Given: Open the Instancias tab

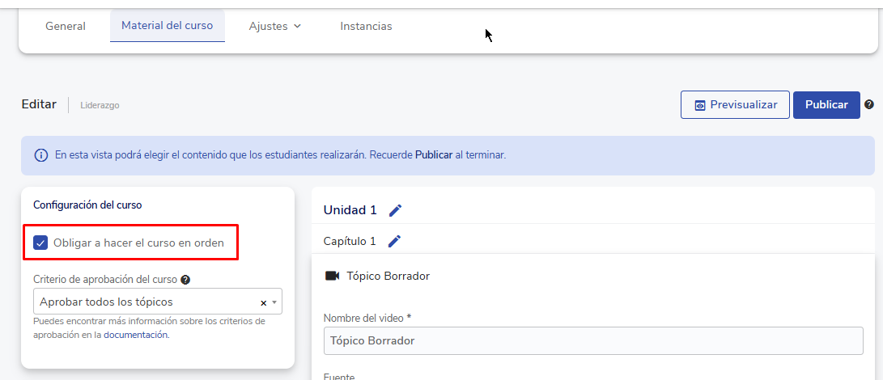Looking at the screenshot, I should tap(366, 26).
